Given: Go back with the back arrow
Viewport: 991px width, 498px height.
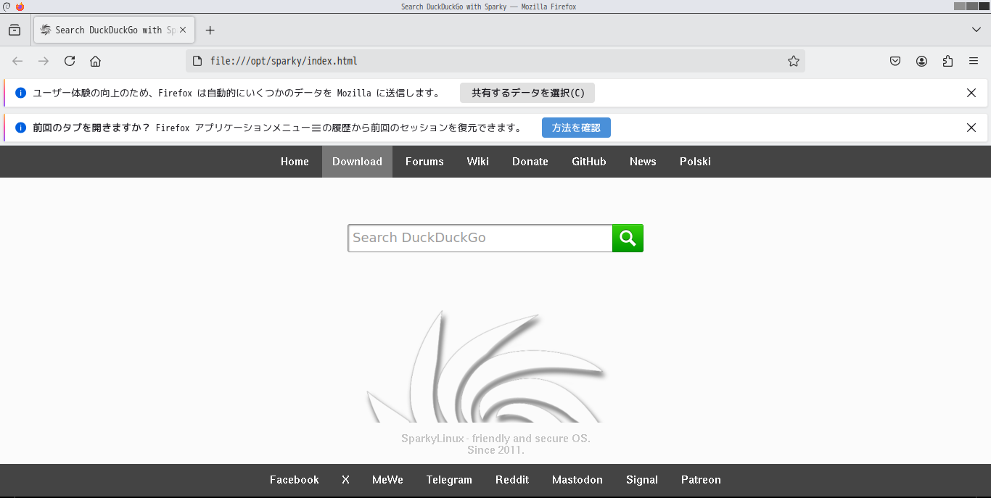Looking at the screenshot, I should pos(17,61).
